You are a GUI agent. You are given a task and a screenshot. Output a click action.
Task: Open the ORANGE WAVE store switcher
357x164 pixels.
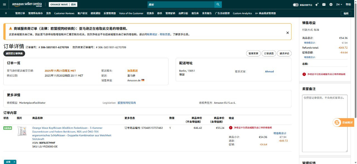tap(63, 4)
